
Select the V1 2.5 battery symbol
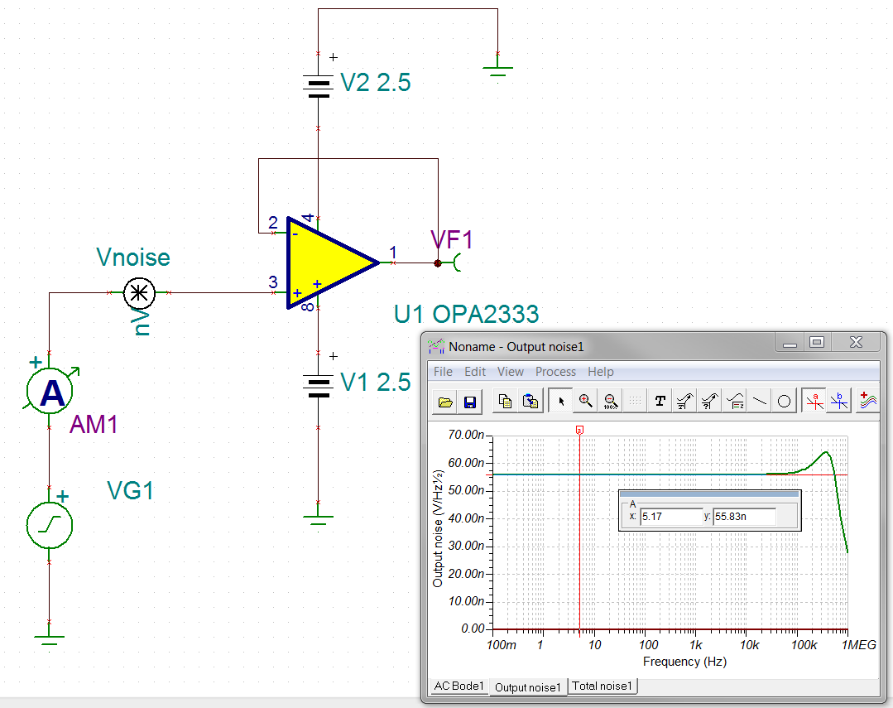[x=319, y=386]
